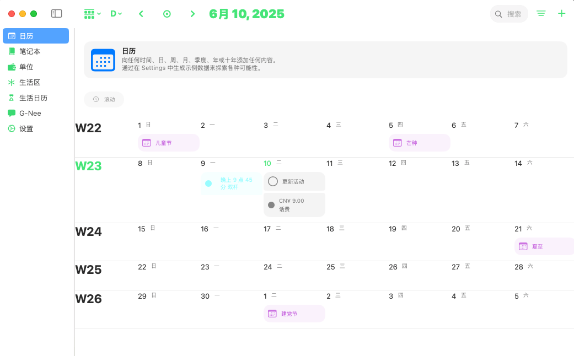Open the filter list icon

(541, 14)
